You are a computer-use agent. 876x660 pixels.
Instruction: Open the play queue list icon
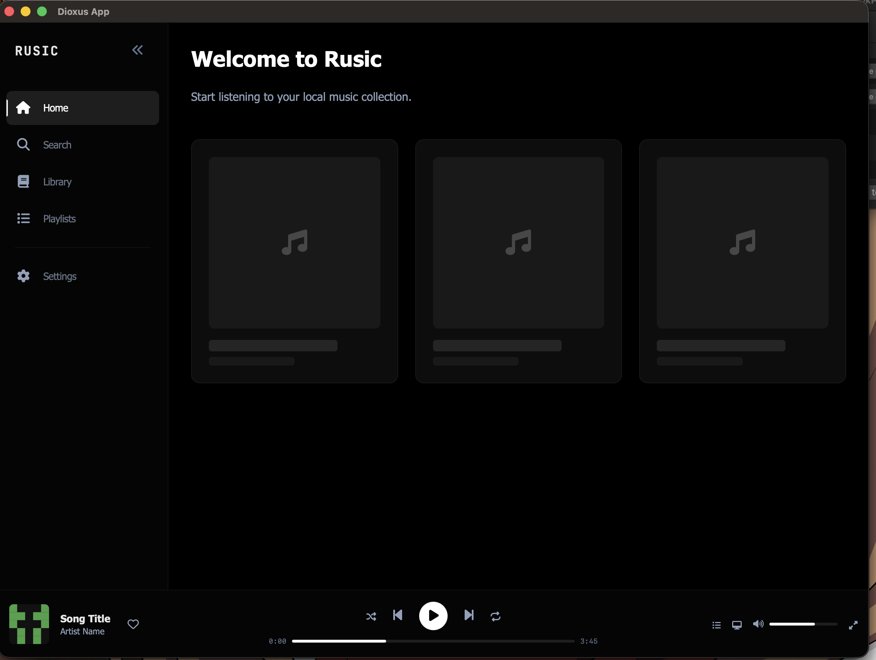pyautogui.click(x=717, y=625)
